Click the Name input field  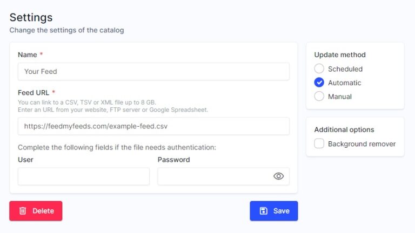153,71
